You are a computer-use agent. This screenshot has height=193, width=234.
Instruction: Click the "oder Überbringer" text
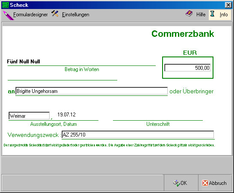coord(192,91)
